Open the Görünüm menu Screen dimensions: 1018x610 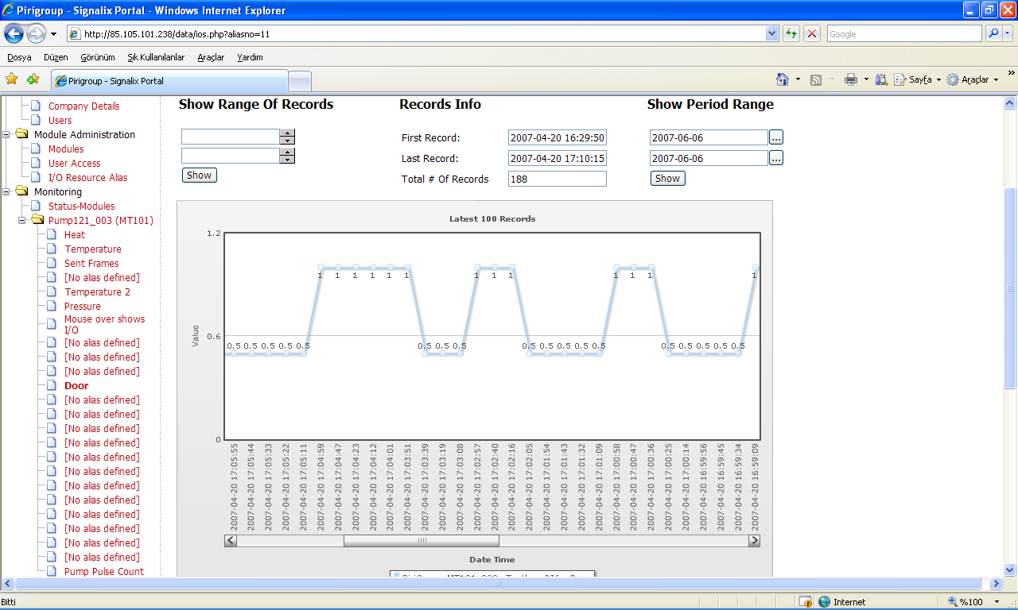click(x=98, y=57)
